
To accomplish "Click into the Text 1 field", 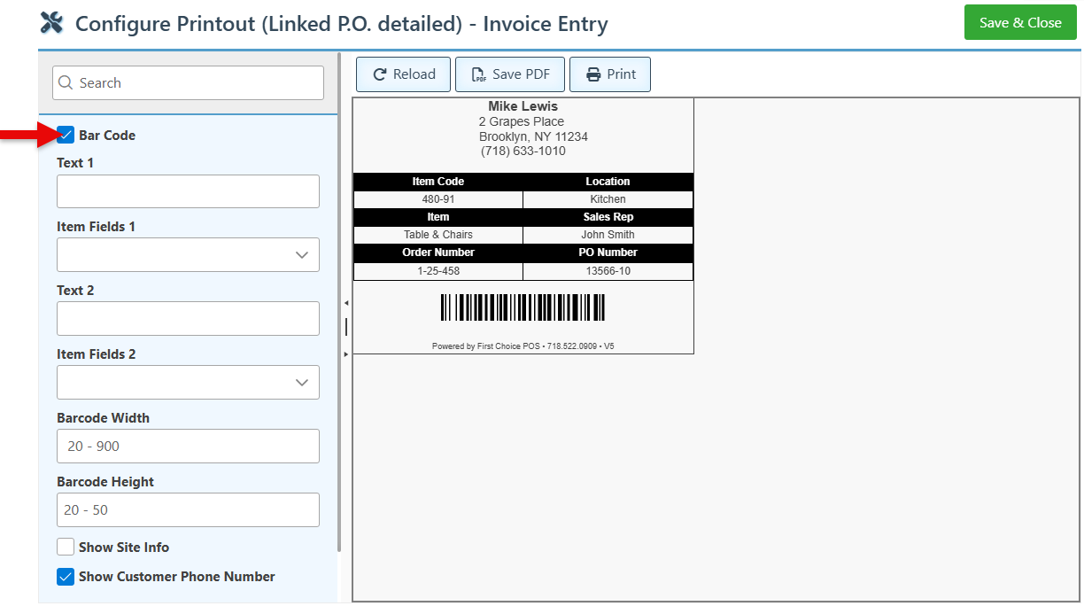I will pyautogui.click(x=188, y=191).
